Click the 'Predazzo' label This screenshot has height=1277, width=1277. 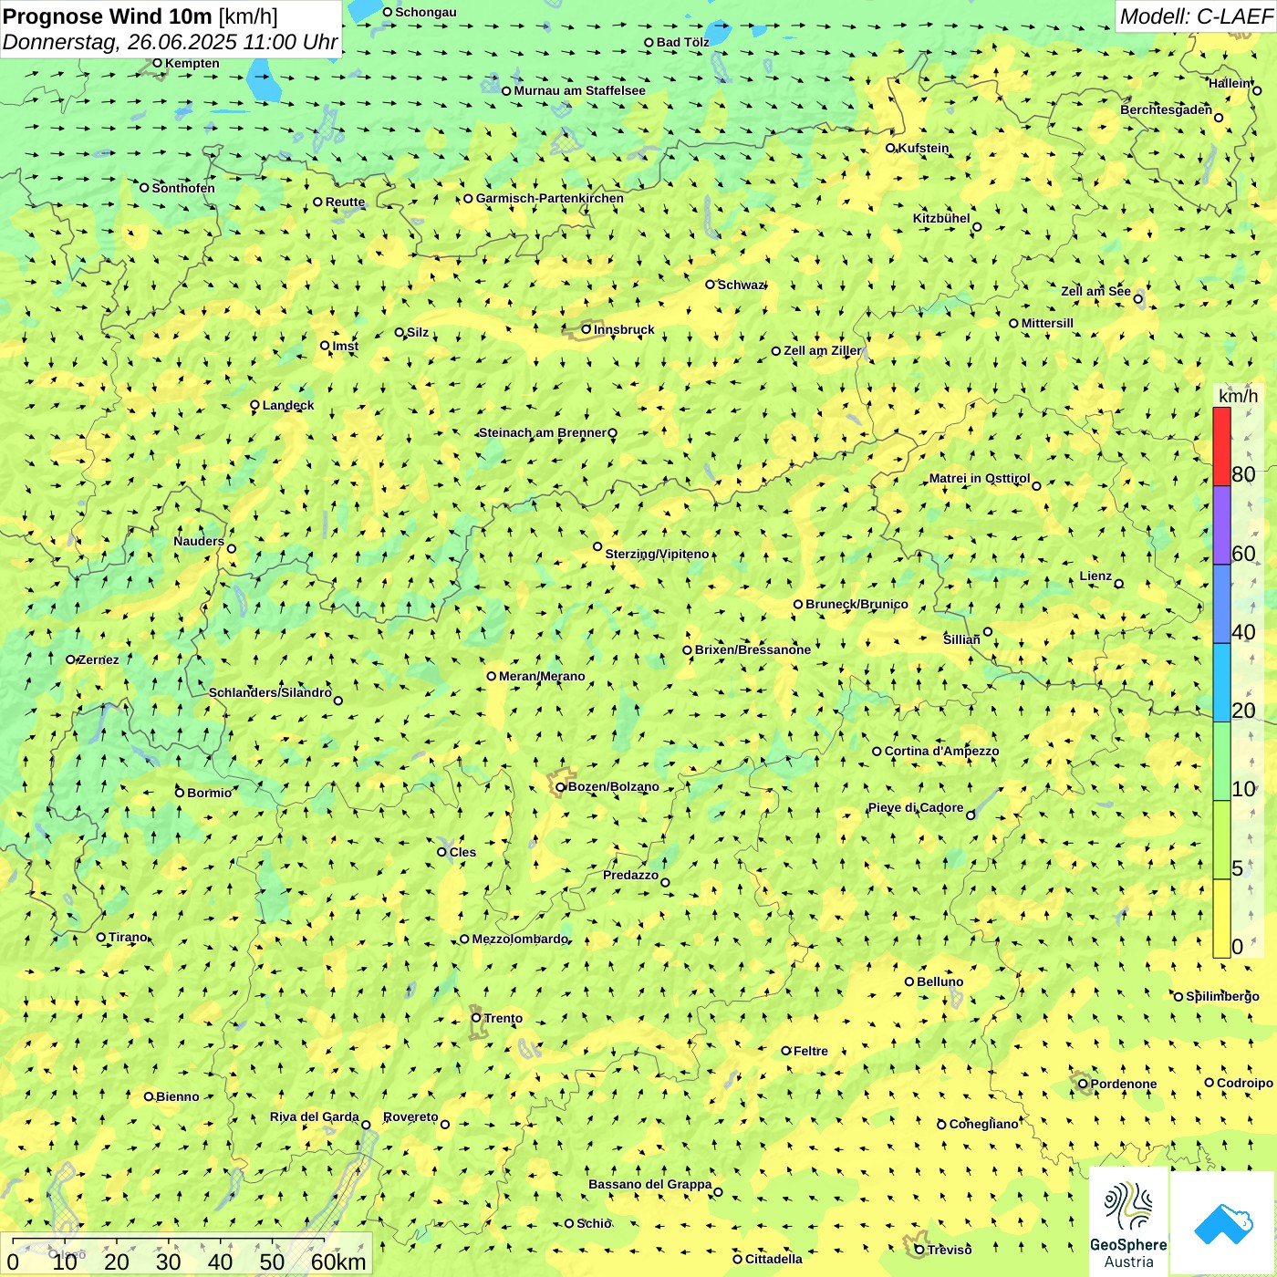pyautogui.click(x=630, y=875)
